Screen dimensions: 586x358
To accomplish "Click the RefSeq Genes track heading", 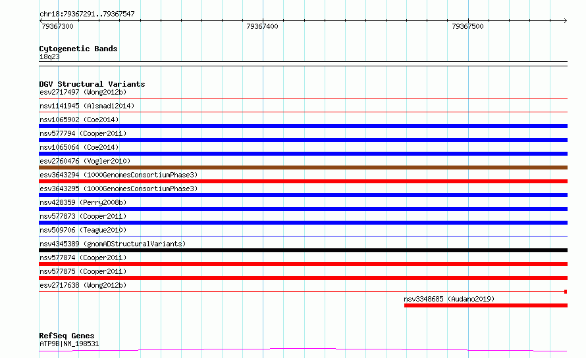I will [67, 336].
